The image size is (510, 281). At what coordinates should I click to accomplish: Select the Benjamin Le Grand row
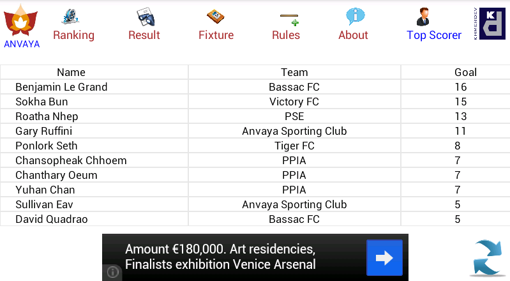tap(255, 87)
